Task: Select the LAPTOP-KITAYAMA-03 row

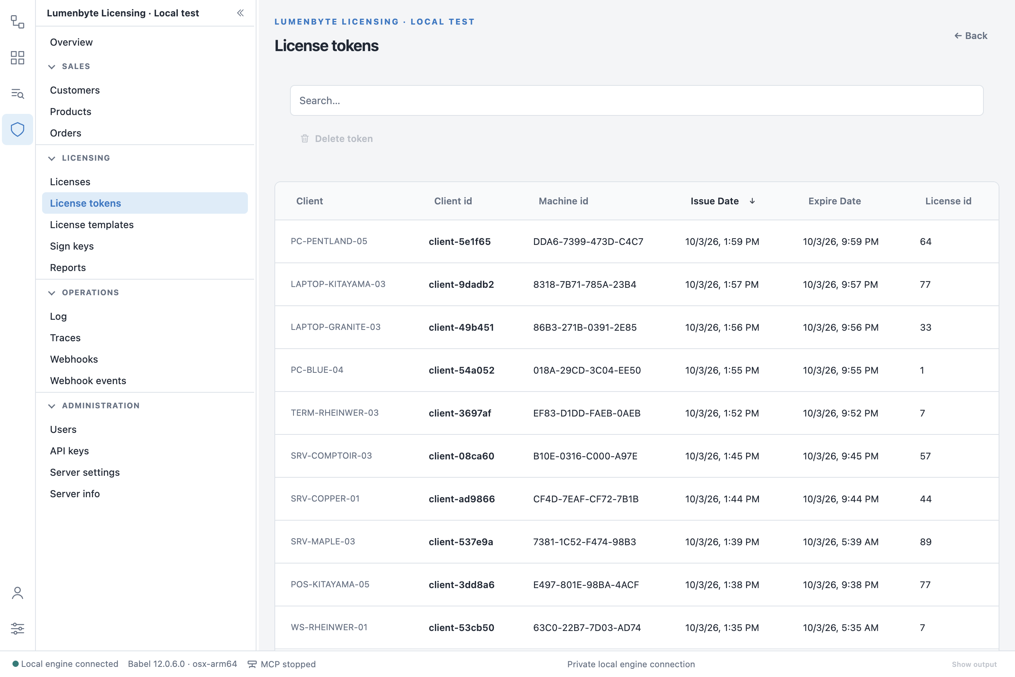Action: pos(637,285)
